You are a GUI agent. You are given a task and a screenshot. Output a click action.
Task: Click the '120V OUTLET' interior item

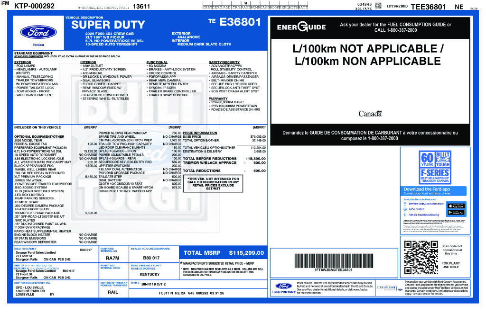pyautogui.click(x=92, y=66)
